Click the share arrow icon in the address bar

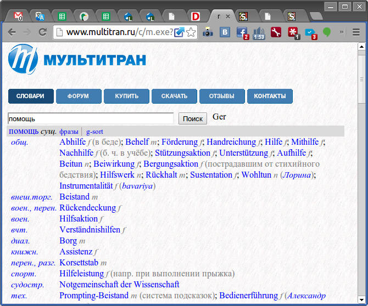179,32
